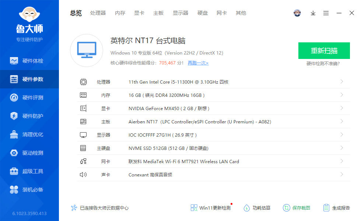361x221 pixels.
Task: Open 硬件防护 protection section
Action: [29, 116]
